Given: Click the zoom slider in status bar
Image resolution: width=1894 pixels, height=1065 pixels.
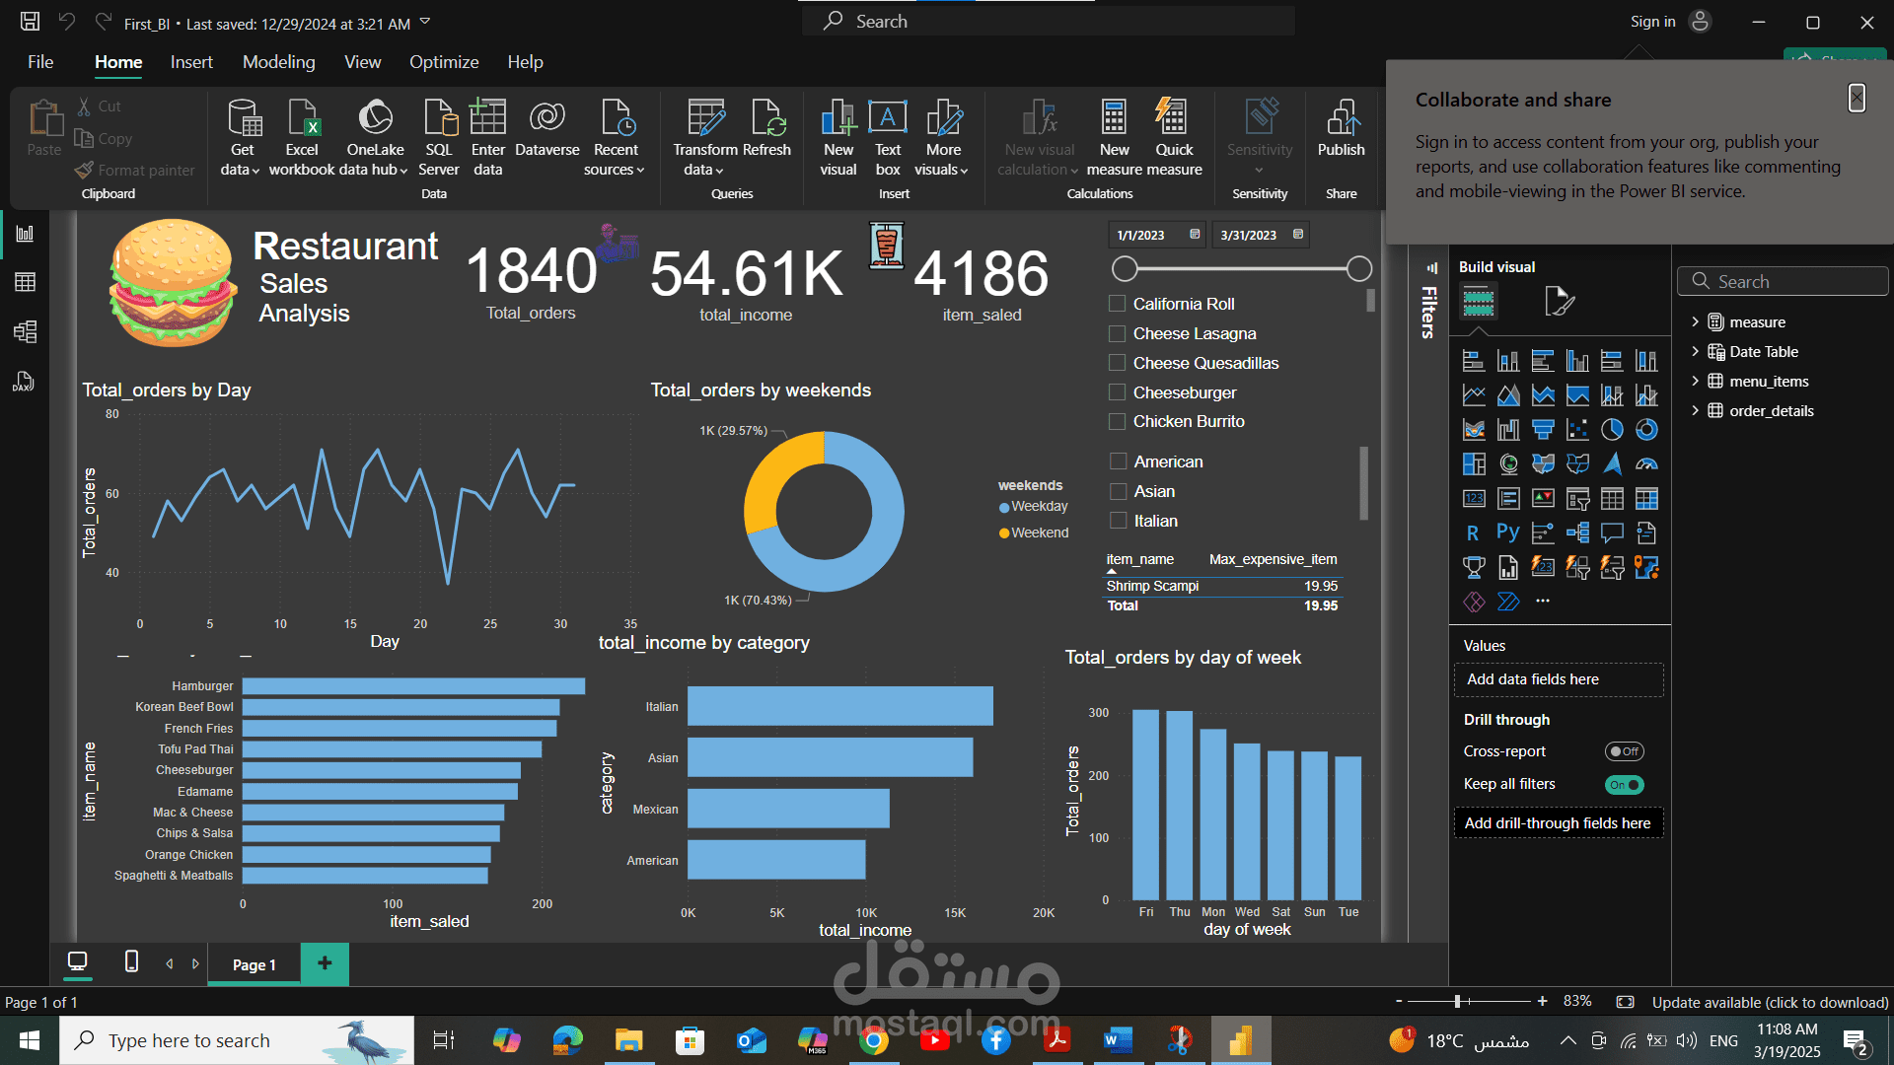Looking at the screenshot, I should pyautogui.click(x=1457, y=1001).
